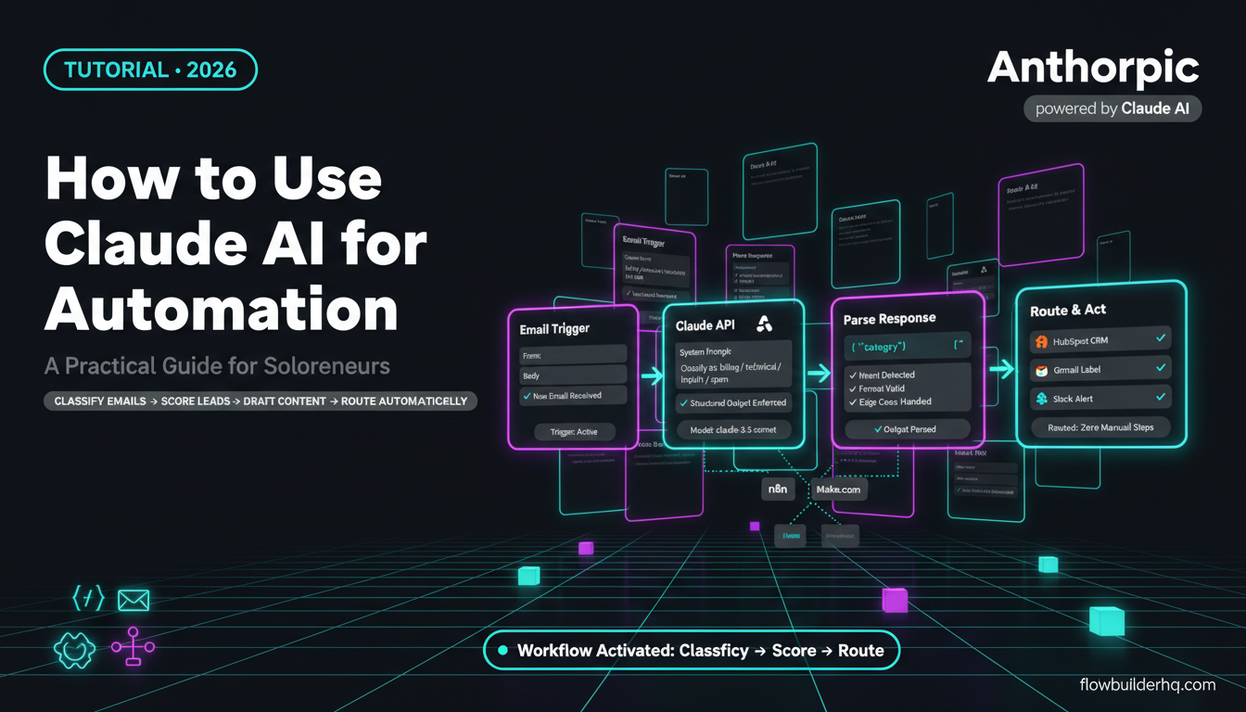Viewport: 1246px width, 712px height.
Task: Toggle the Gmail Label checkmark
Action: [1161, 368]
